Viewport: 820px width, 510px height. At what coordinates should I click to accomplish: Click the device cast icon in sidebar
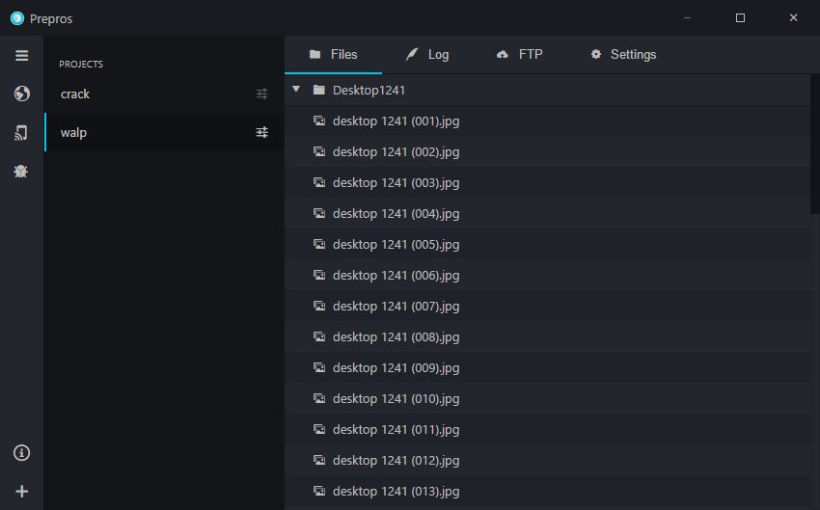21,133
